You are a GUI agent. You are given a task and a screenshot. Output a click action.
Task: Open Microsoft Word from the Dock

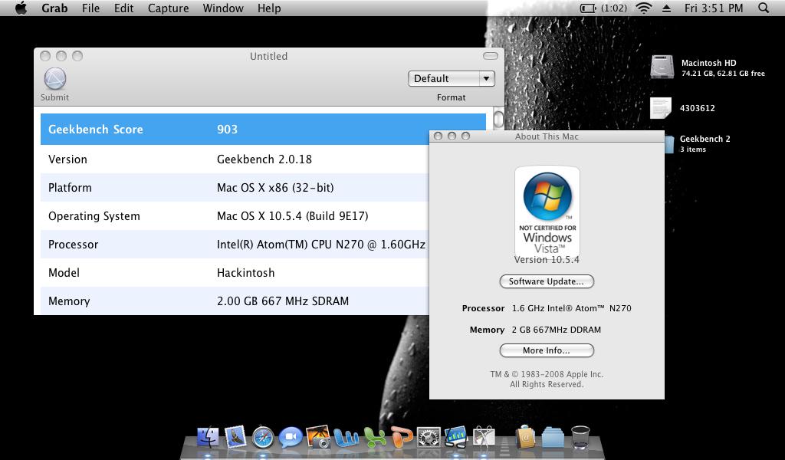point(347,437)
